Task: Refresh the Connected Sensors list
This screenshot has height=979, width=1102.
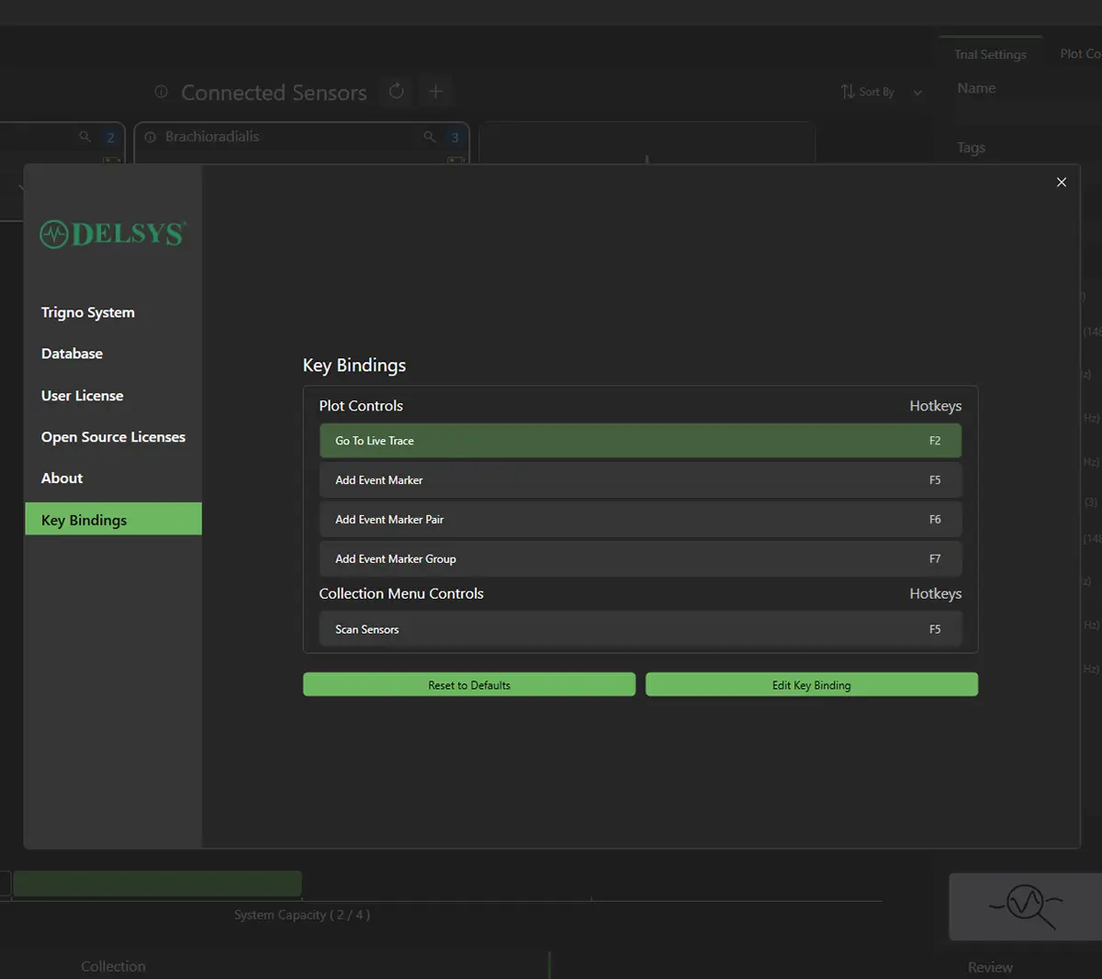Action: 397,91
